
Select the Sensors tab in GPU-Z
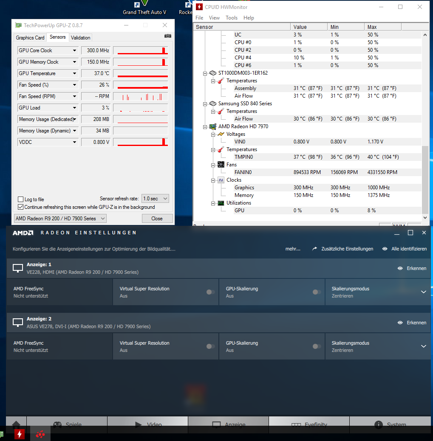pyautogui.click(x=57, y=37)
